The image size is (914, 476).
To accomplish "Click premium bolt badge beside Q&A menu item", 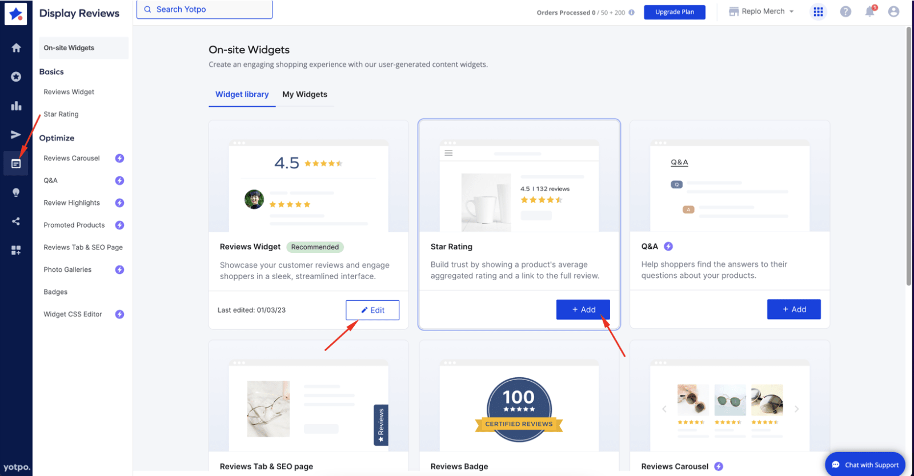I will click(x=119, y=180).
